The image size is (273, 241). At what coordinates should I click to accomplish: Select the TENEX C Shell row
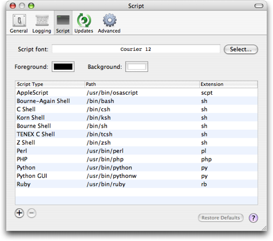click(136, 134)
